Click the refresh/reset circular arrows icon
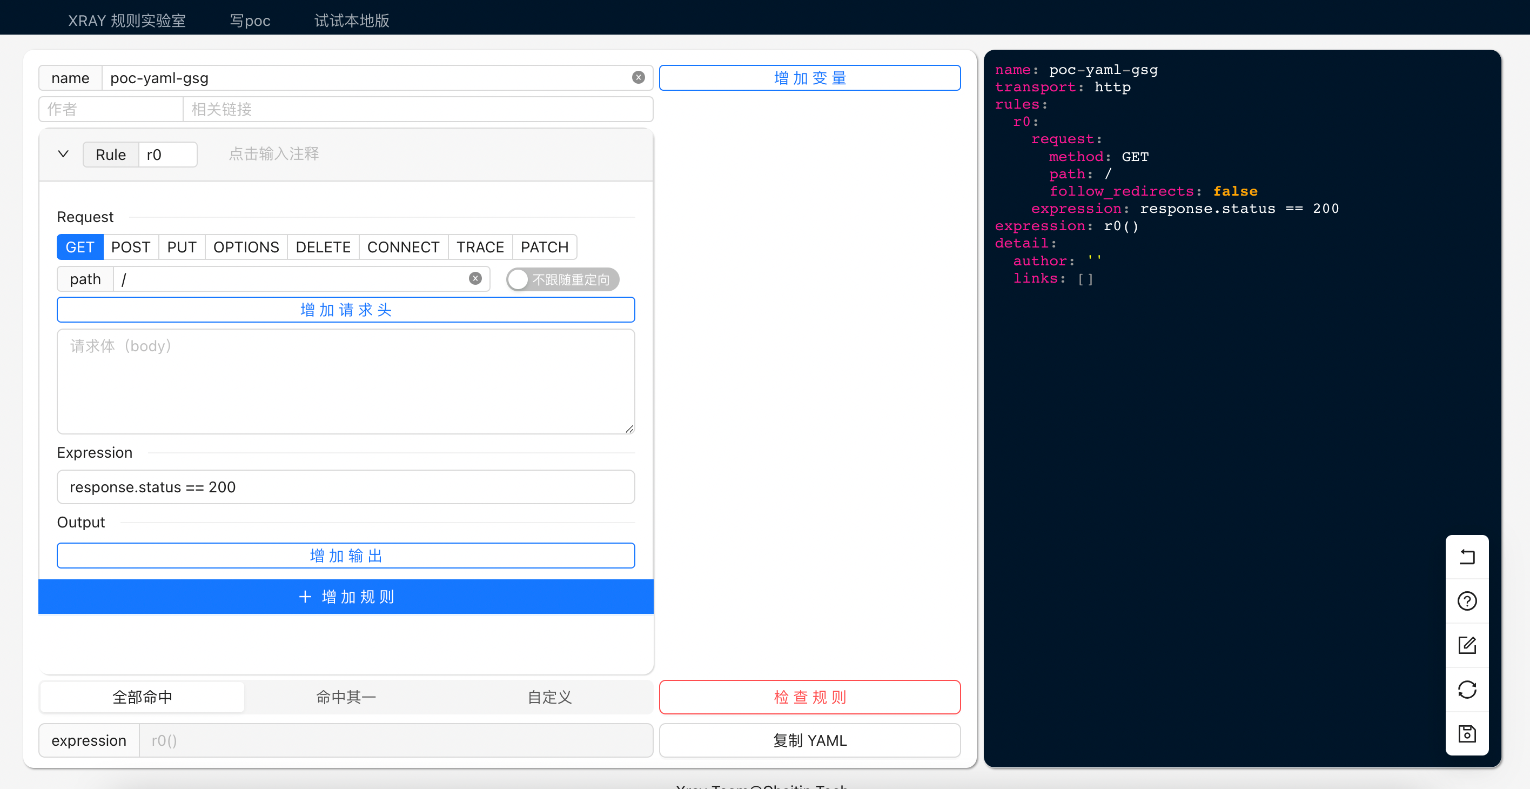This screenshot has width=1530, height=789. coord(1466,689)
